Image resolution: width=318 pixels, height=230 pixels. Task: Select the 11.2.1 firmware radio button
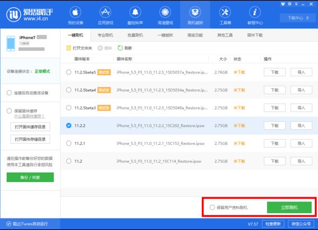[x=69, y=143]
